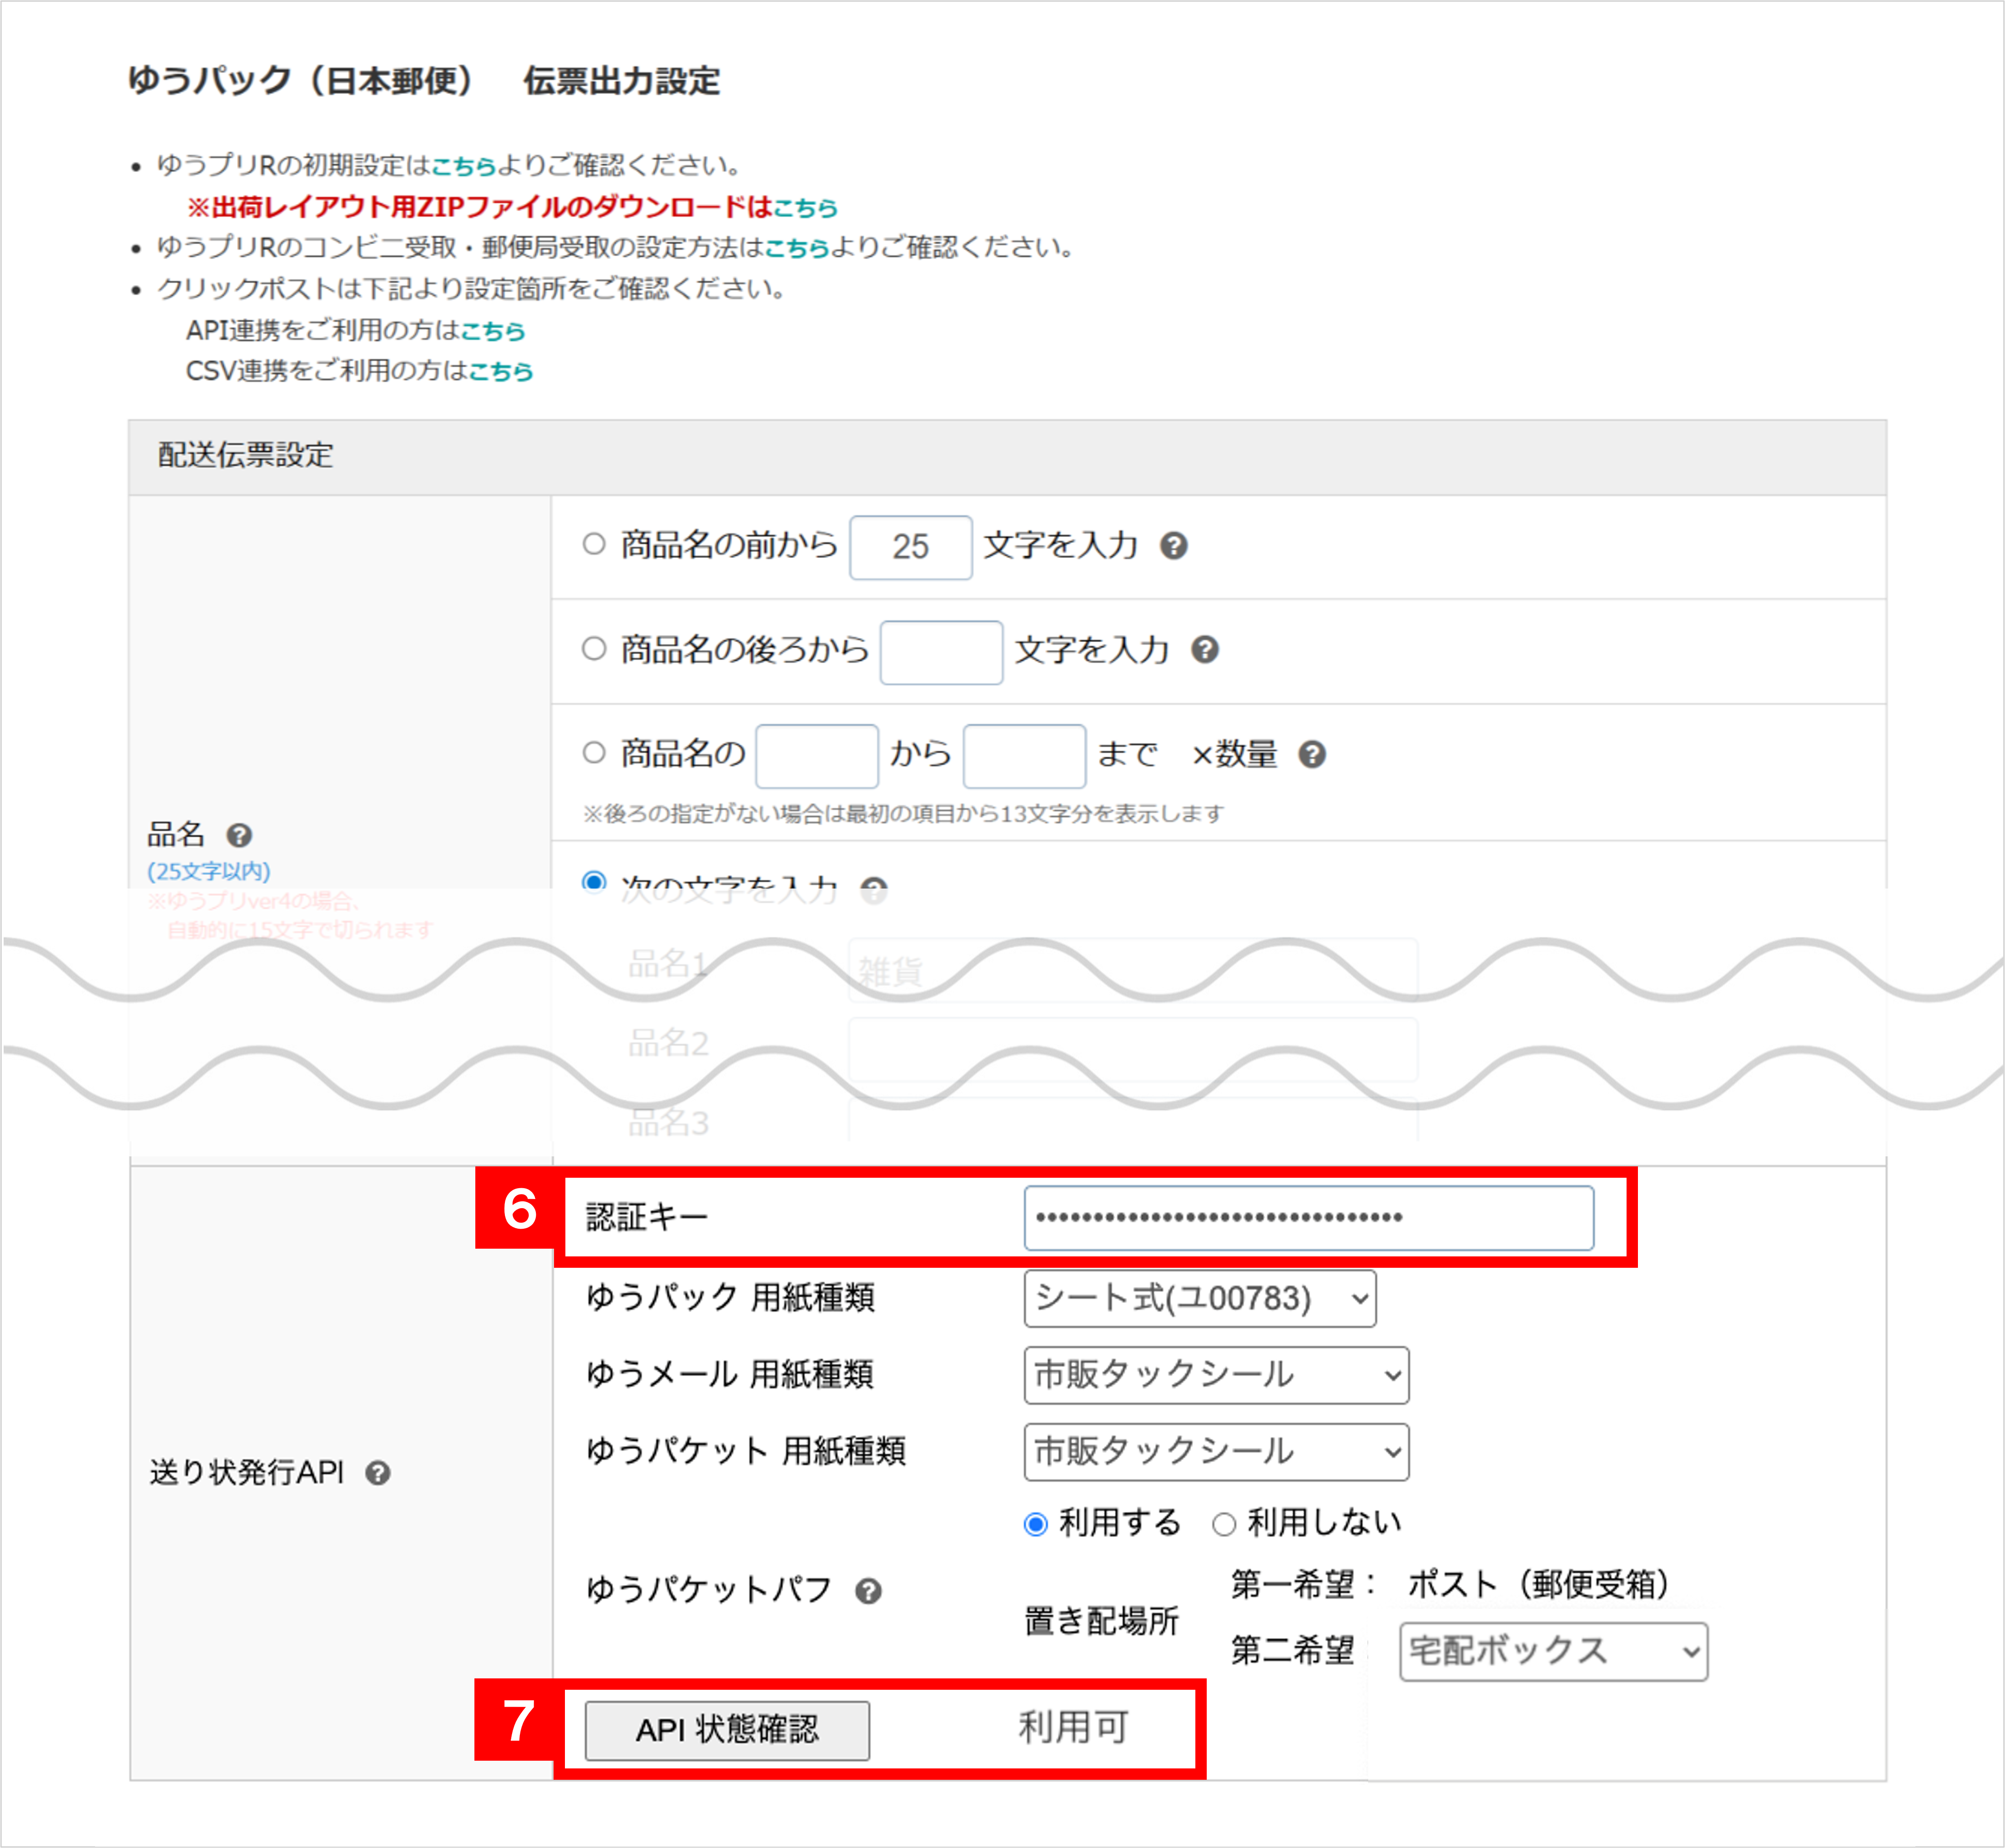Click help icon beside ×数量 text
The width and height of the screenshot is (2005, 1848).
[x=1312, y=755]
